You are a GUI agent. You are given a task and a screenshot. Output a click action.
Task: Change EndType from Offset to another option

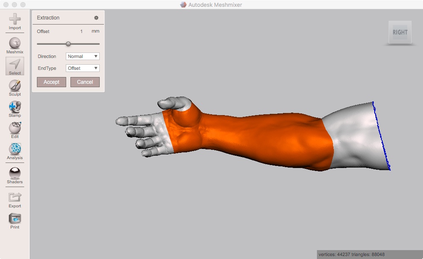[82, 68]
